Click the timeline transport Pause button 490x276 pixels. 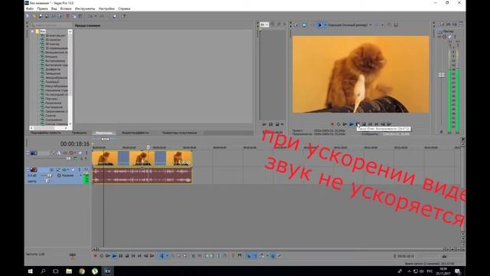click(121, 255)
